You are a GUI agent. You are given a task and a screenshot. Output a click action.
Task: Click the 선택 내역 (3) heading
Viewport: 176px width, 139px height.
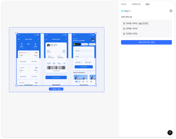pyautogui.click(x=126, y=17)
